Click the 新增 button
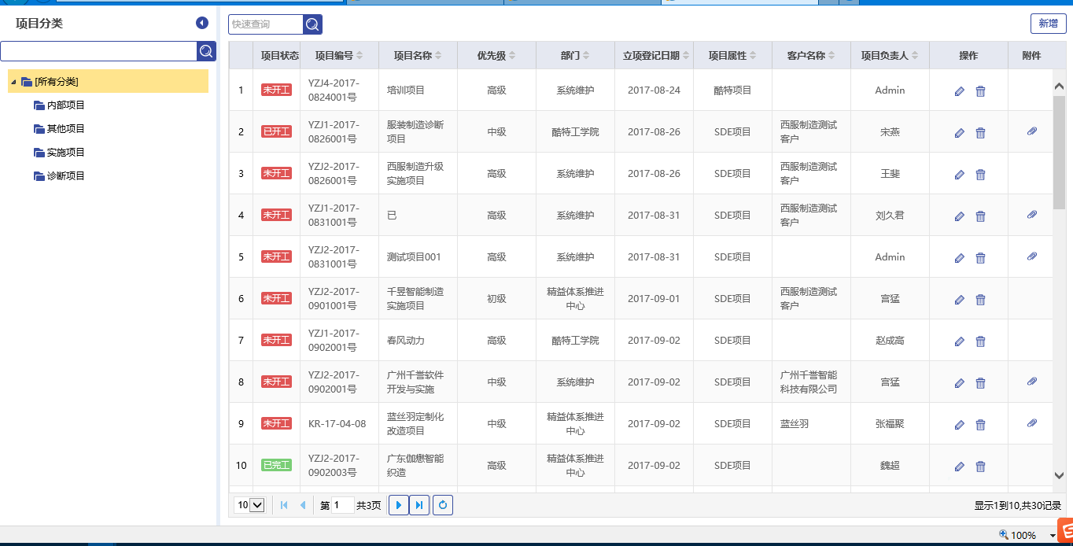This screenshot has width=1073, height=546. [1048, 24]
